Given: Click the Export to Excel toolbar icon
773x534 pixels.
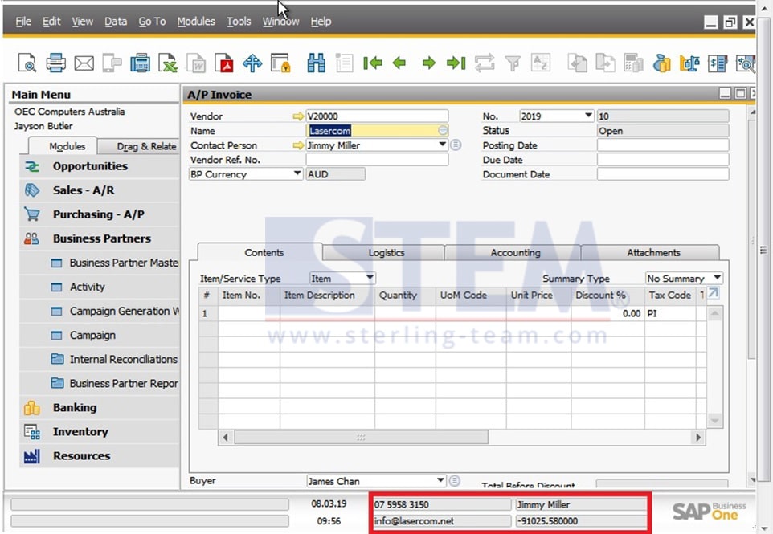Looking at the screenshot, I should pyautogui.click(x=168, y=63).
